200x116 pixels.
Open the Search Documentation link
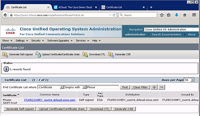coord(166,34)
